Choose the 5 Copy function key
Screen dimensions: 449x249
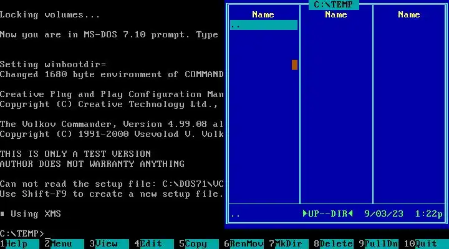tap(199, 243)
